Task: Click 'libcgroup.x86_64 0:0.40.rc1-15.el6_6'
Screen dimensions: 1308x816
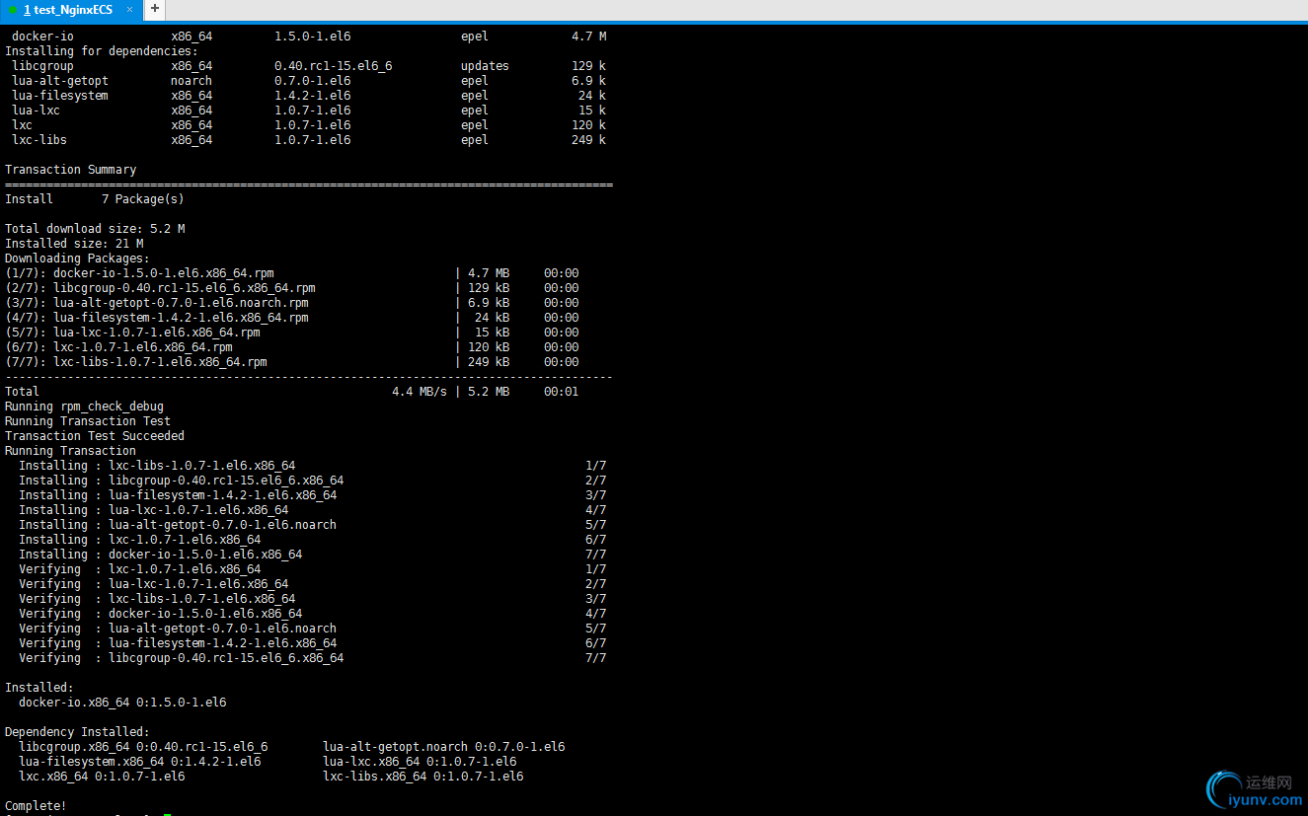Action: (143, 747)
